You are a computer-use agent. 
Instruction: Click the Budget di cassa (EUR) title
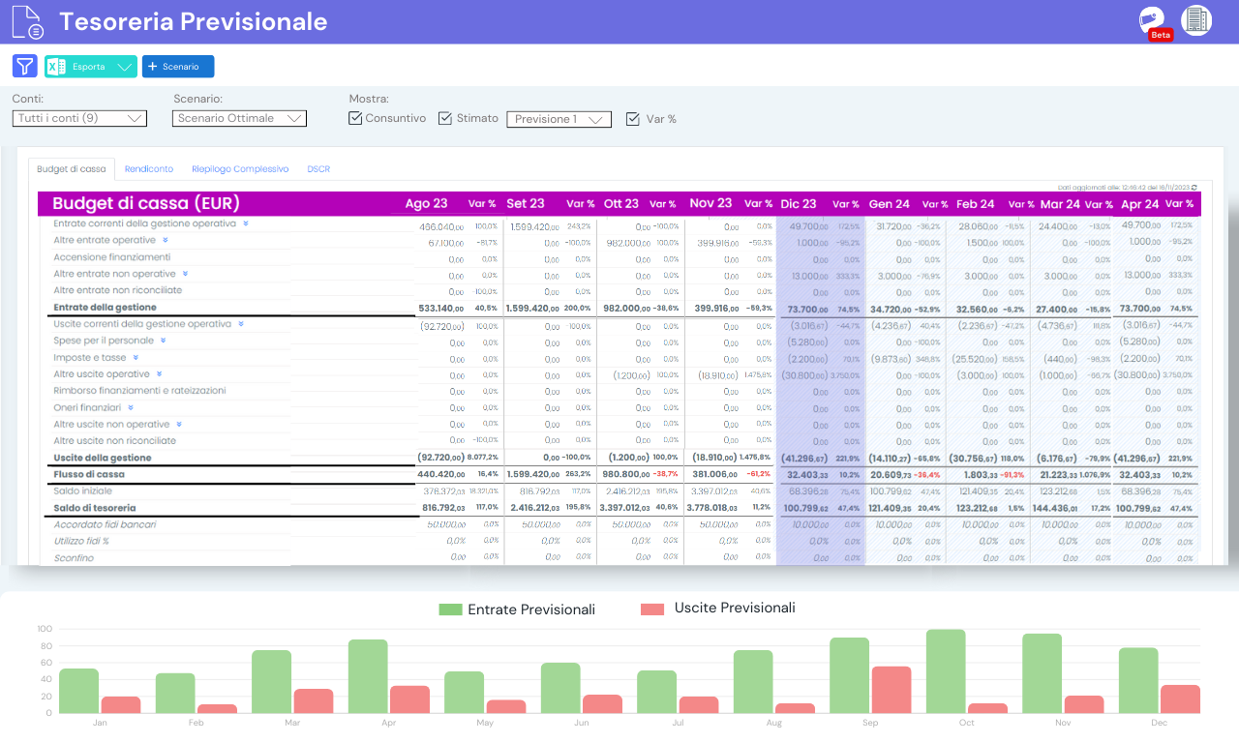(x=146, y=204)
